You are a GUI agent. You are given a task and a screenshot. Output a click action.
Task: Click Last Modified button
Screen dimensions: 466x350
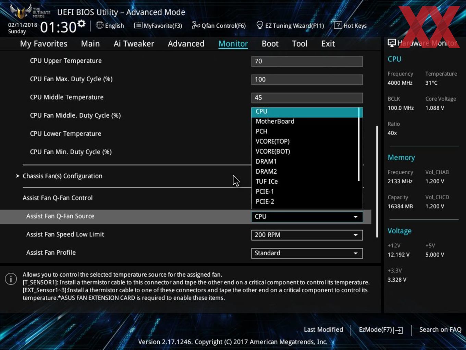pos(323,329)
